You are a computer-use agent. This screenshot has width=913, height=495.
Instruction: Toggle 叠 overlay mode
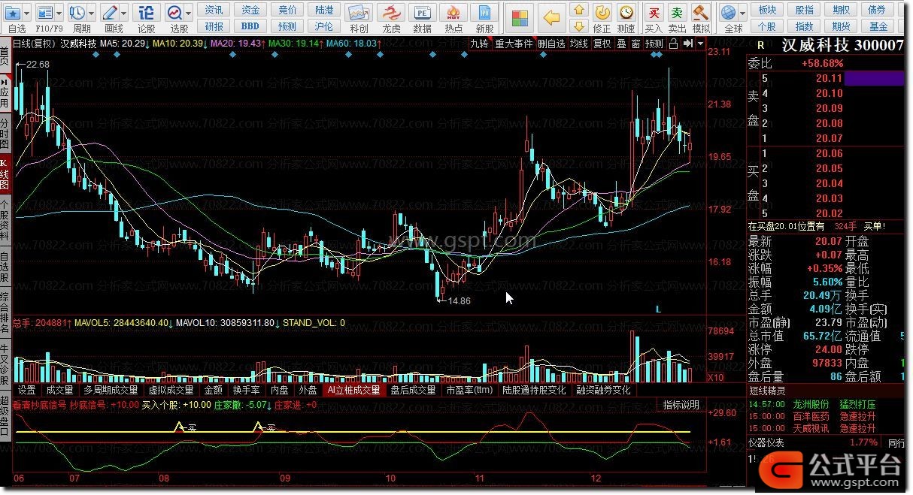(621, 44)
